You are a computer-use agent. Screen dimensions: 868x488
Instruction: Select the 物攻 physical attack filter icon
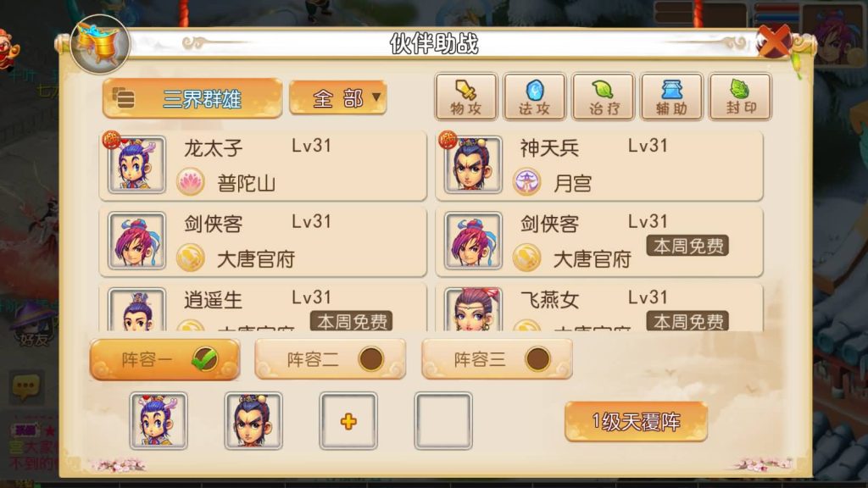pos(465,97)
